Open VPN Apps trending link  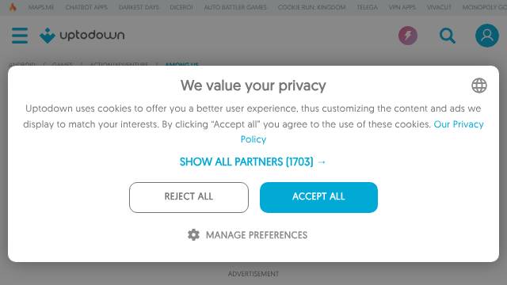tap(402, 7)
